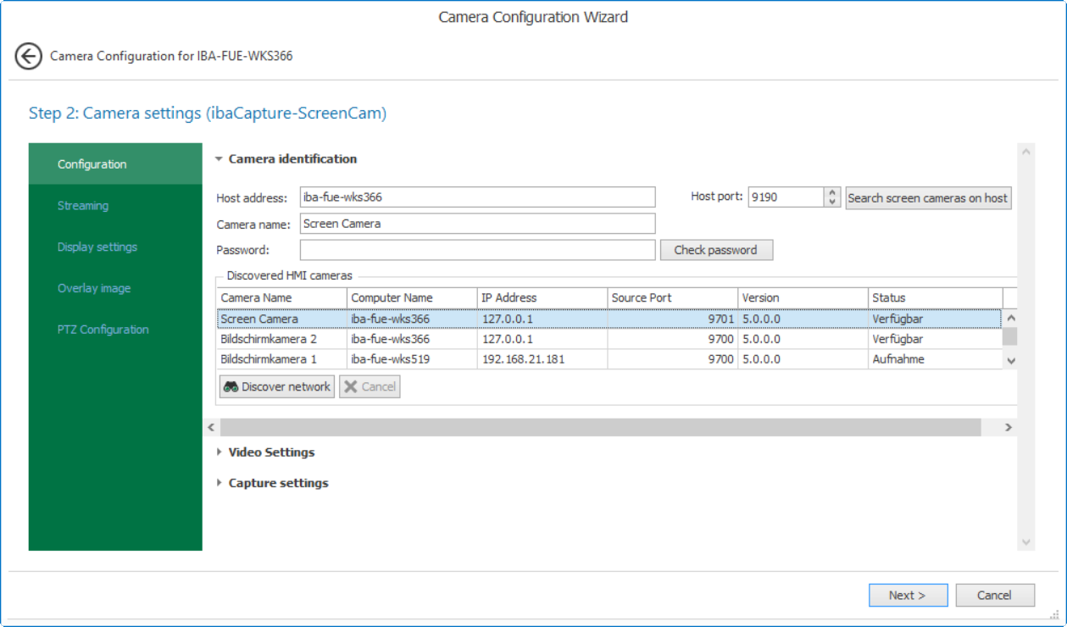
Task: Open the Streaming tab
Action: coord(83,206)
